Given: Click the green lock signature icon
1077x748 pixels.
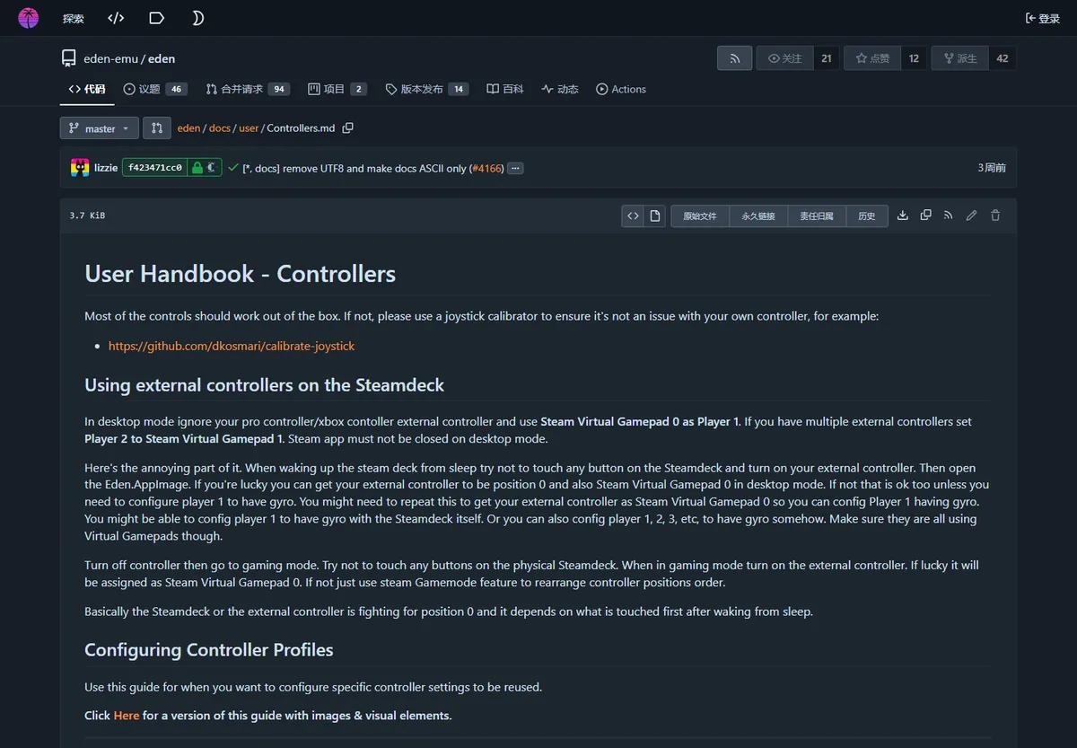Looking at the screenshot, I should [x=197, y=168].
